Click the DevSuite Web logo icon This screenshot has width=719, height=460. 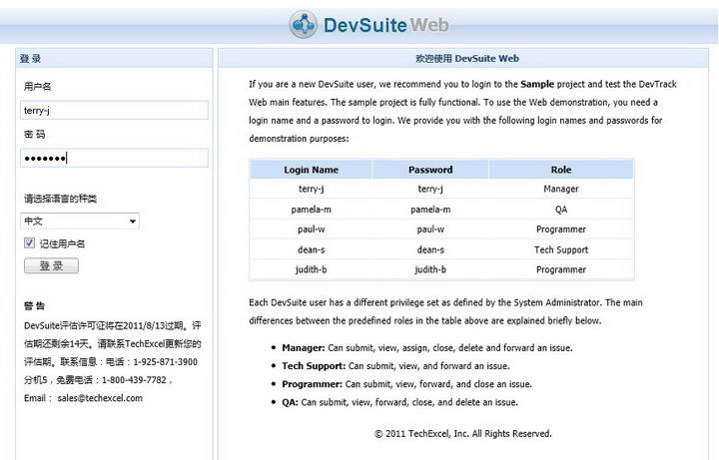[304, 24]
